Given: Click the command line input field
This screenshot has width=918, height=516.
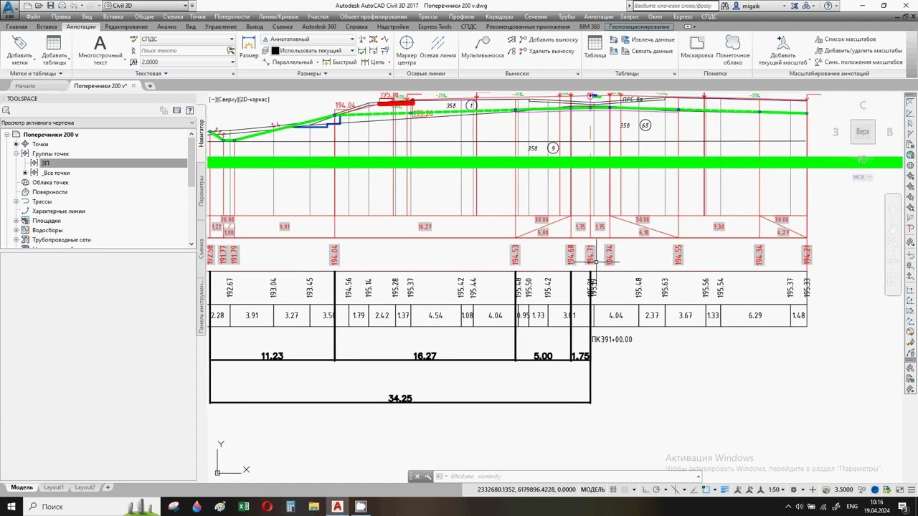Looking at the screenshot, I should [570, 477].
